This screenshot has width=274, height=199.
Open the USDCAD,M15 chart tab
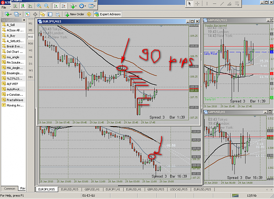coord(178,189)
